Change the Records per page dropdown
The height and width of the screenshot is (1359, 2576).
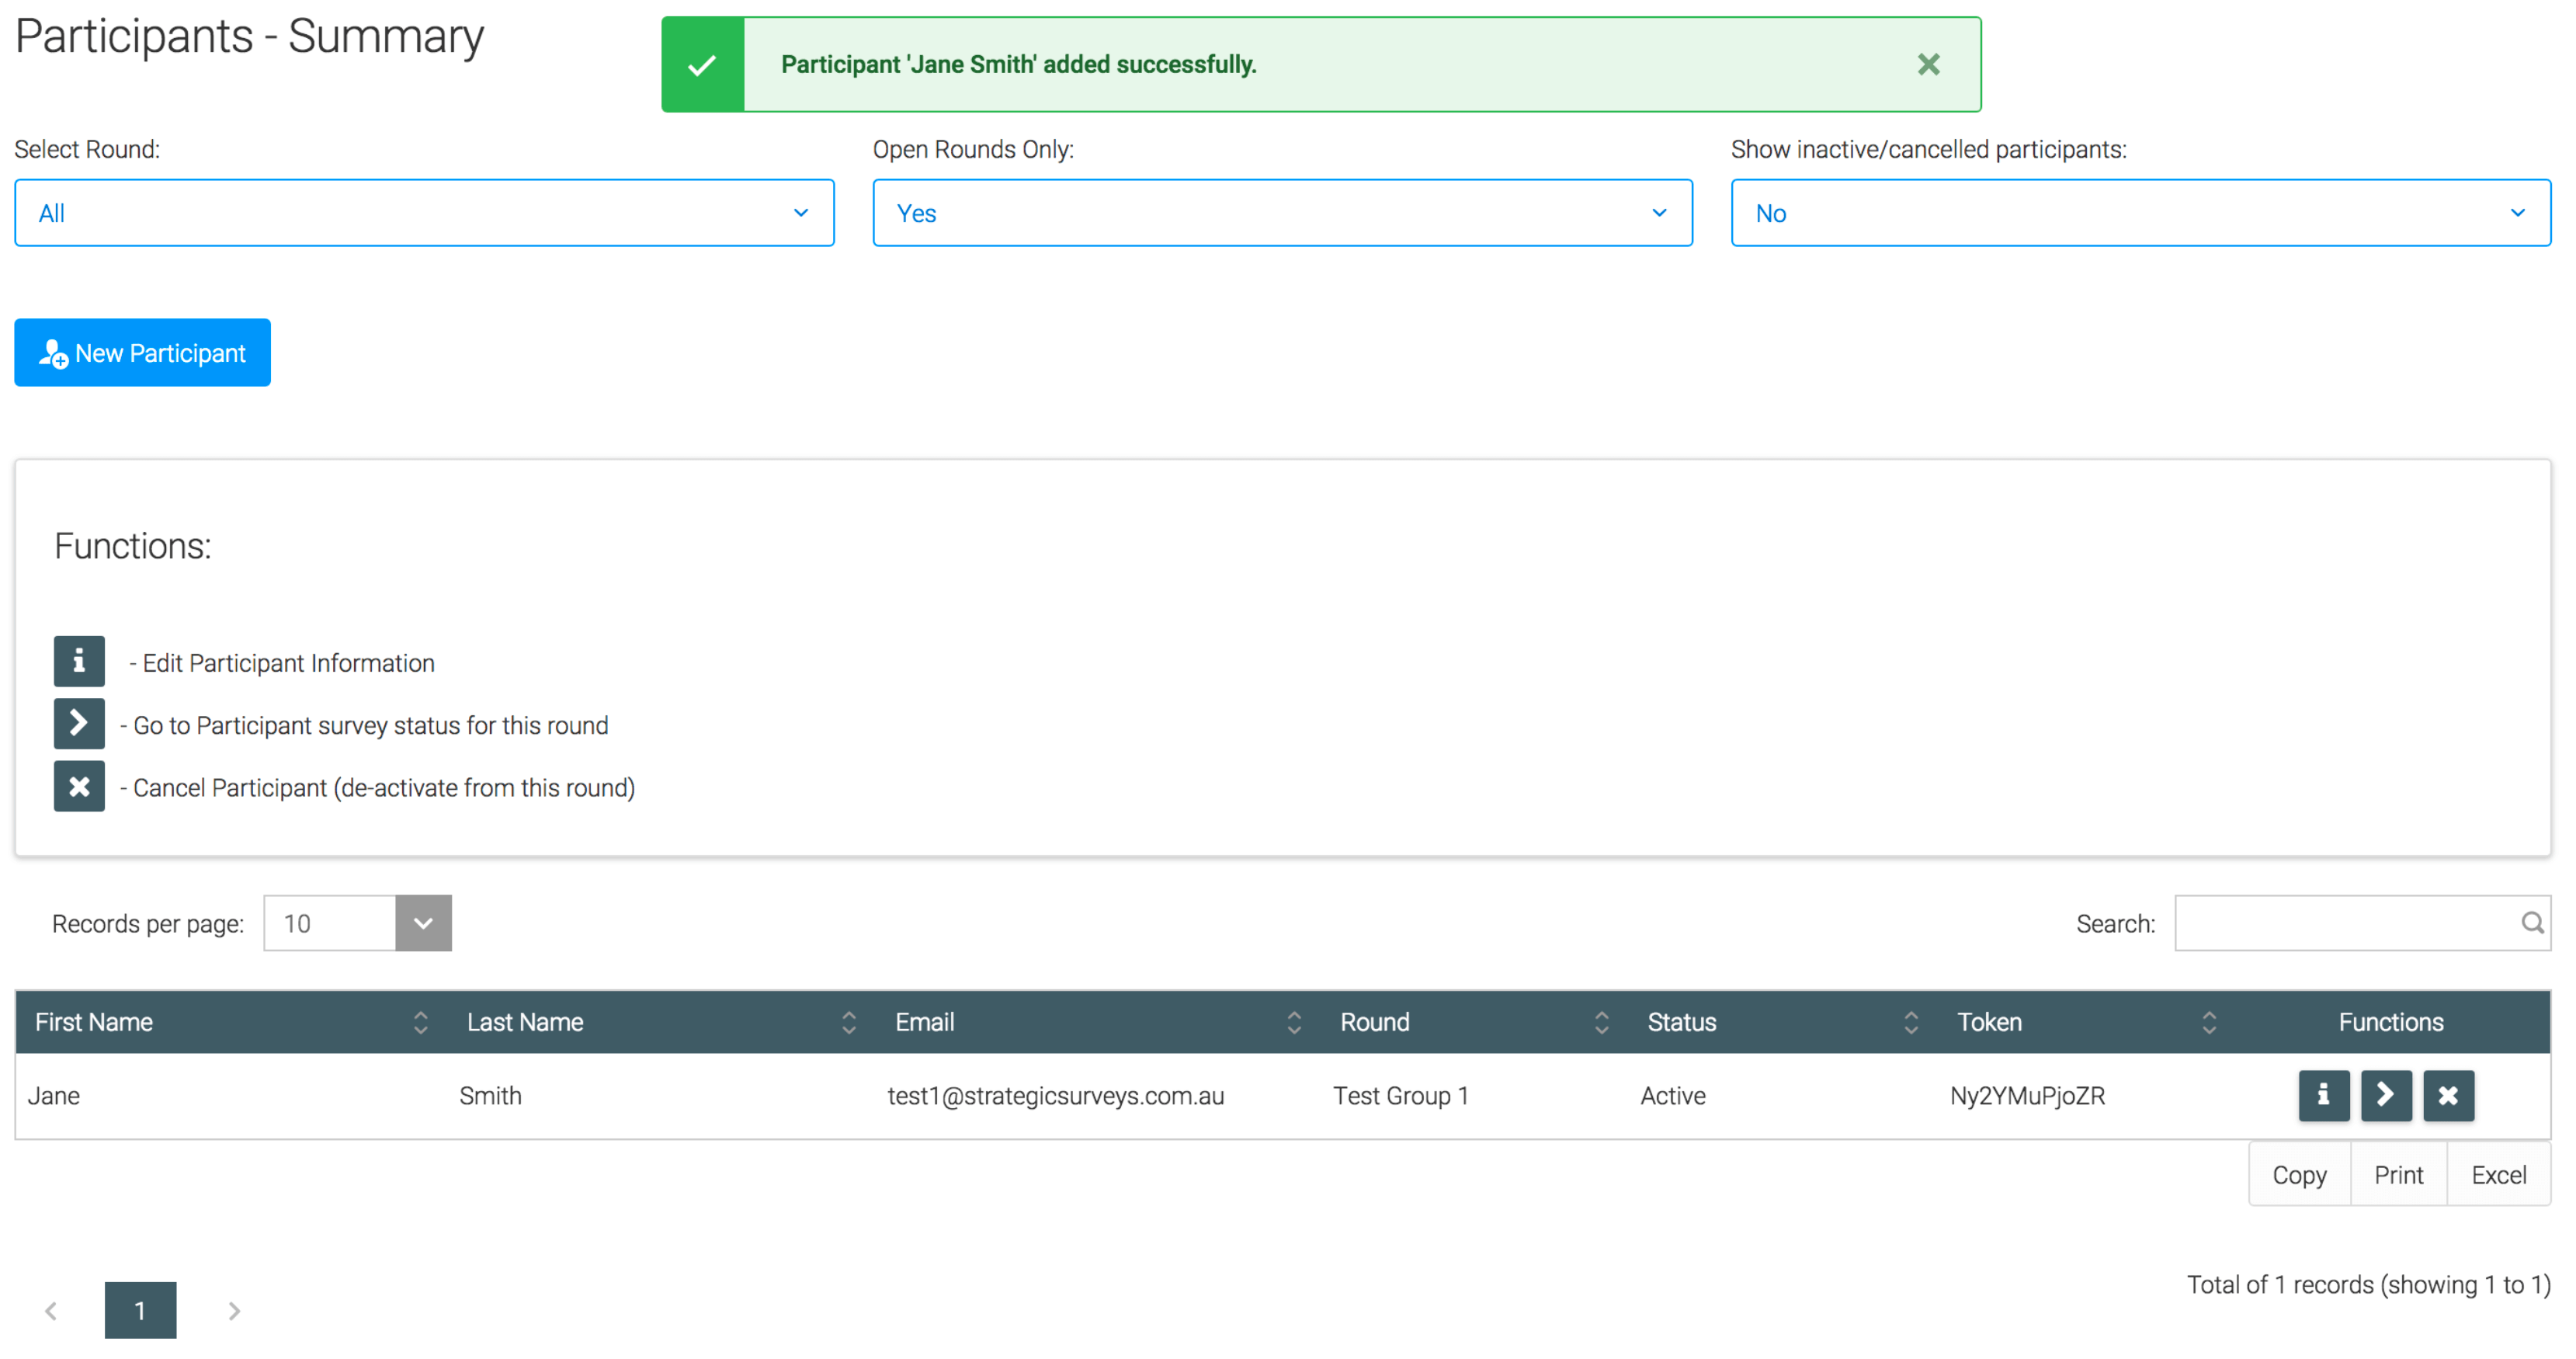click(357, 923)
